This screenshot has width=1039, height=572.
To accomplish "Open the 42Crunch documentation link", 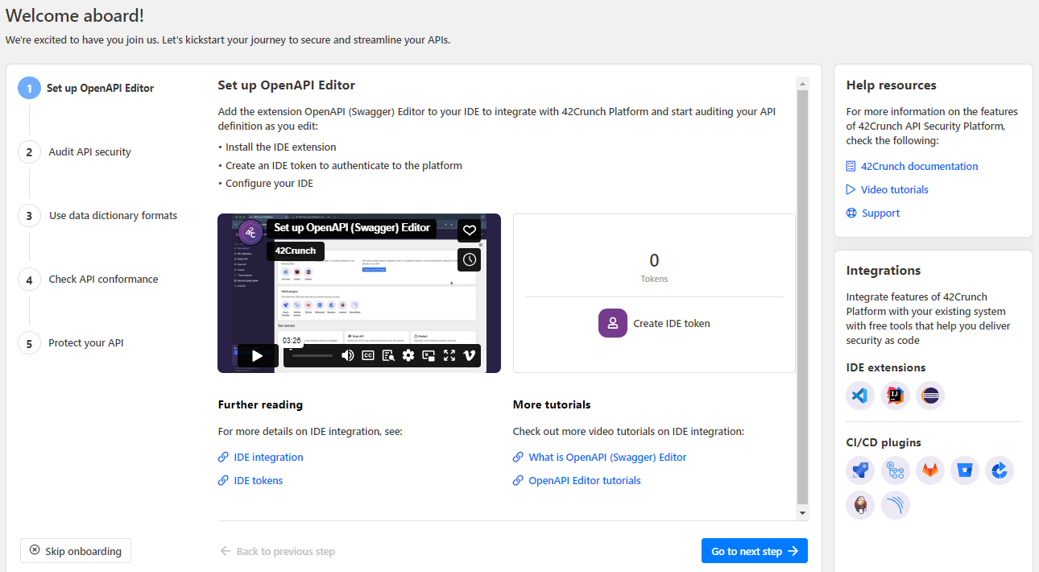I will [x=912, y=166].
